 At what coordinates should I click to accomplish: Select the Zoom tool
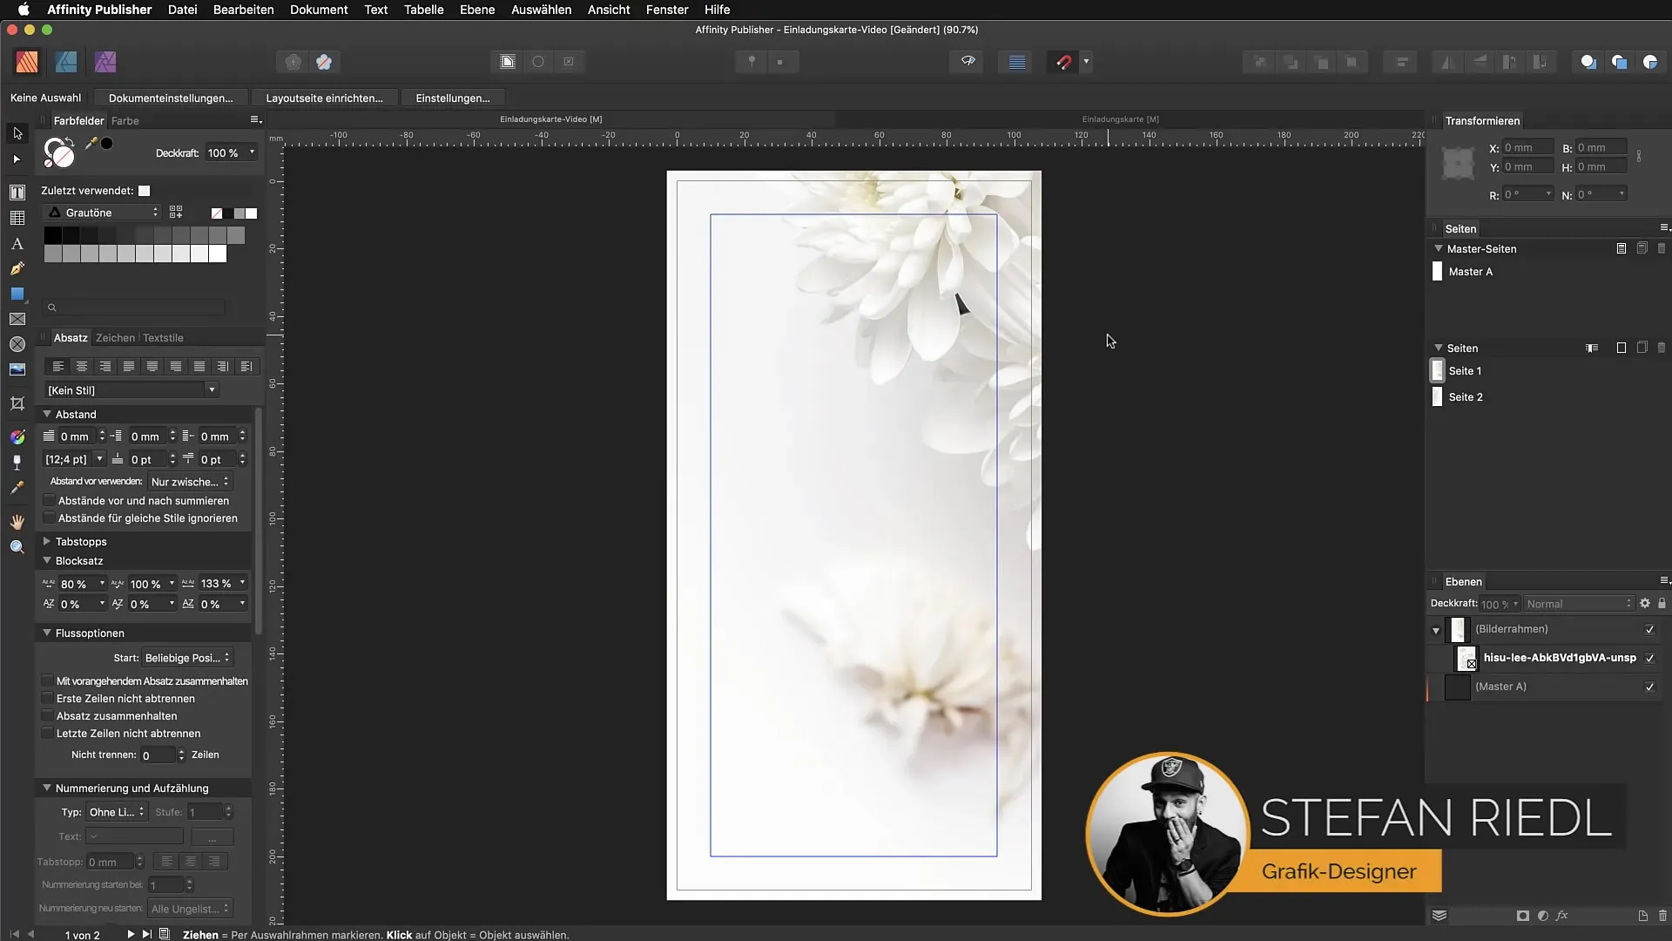[17, 547]
